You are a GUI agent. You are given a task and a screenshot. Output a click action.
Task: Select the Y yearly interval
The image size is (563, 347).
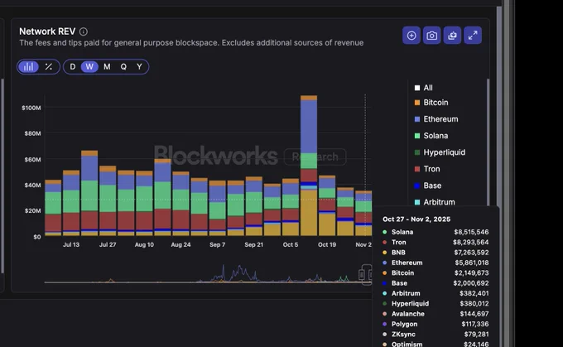139,67
